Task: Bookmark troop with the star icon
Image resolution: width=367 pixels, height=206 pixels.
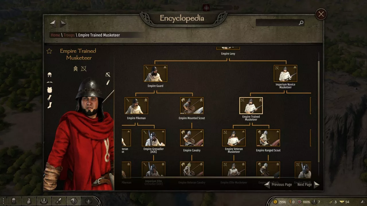Action: [49, 51]
